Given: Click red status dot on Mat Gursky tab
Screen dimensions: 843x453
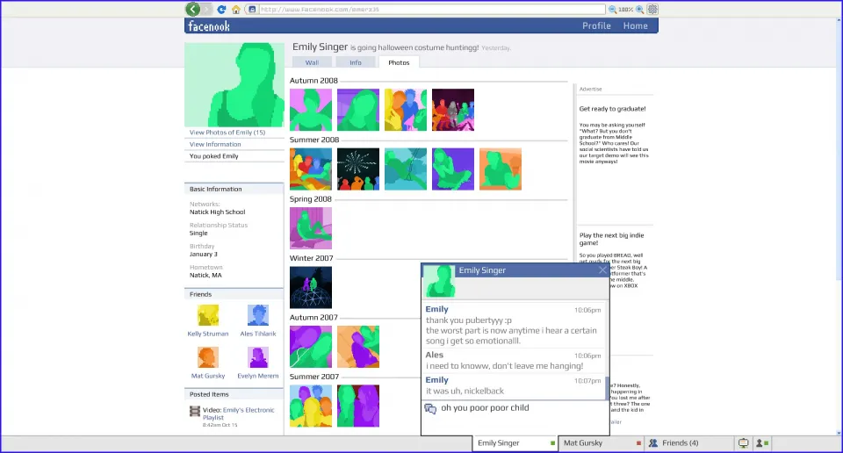Looking at the screenshot, I should point(638,443).
